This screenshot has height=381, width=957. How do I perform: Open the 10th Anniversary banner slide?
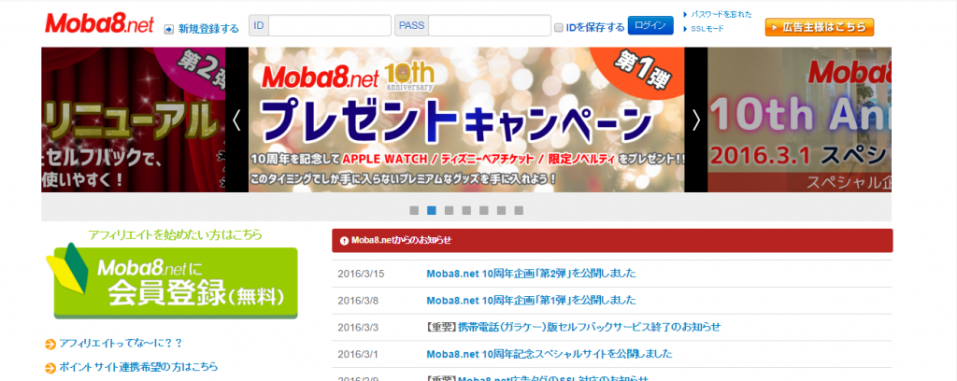pos(800,120)
